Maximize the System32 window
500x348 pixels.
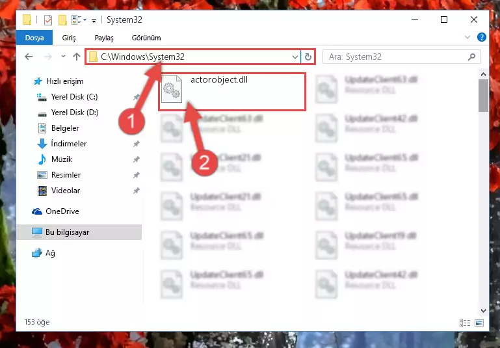(444, 20)
